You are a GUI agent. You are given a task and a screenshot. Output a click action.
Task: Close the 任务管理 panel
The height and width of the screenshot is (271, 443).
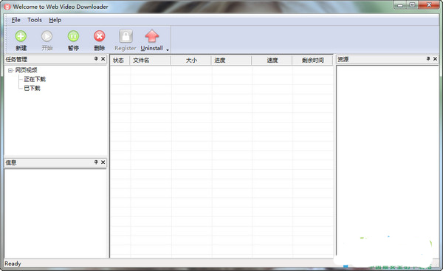(103, 59)
